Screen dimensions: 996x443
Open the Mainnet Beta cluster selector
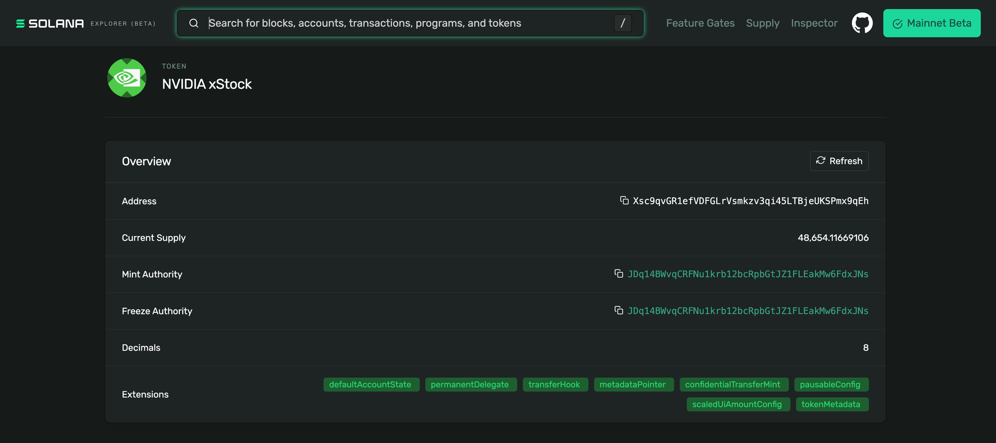[932, 23]
